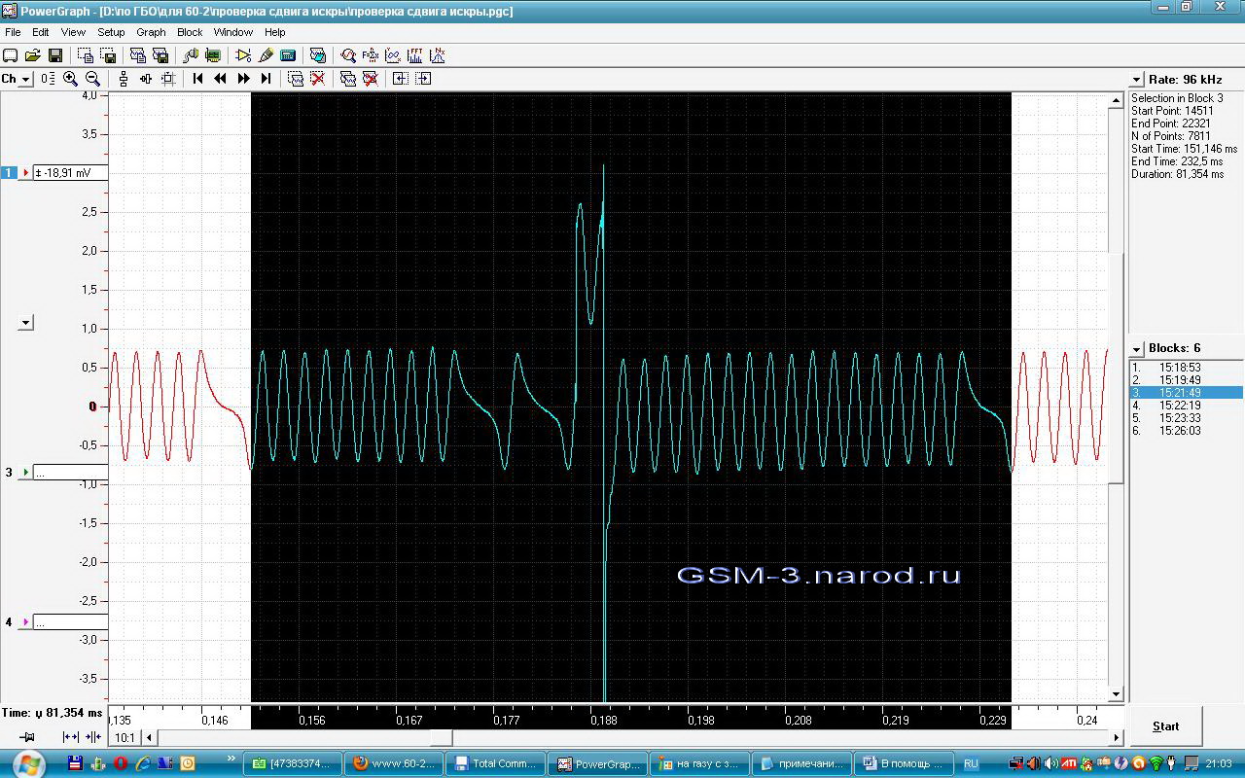Open the File menu

tap(13, 32)
